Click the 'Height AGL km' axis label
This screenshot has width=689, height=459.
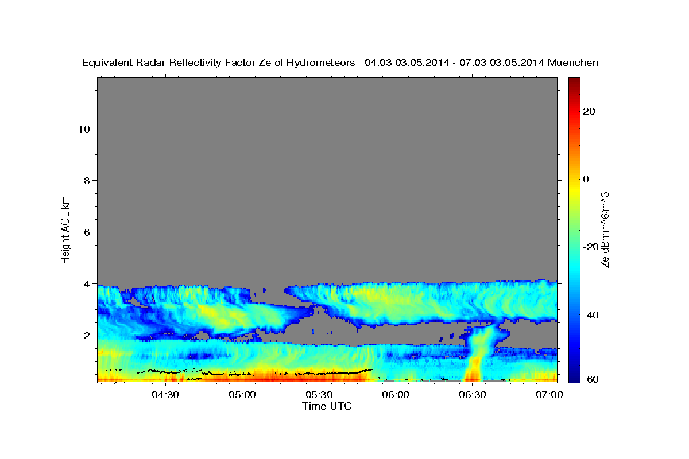tap(65, 229)
